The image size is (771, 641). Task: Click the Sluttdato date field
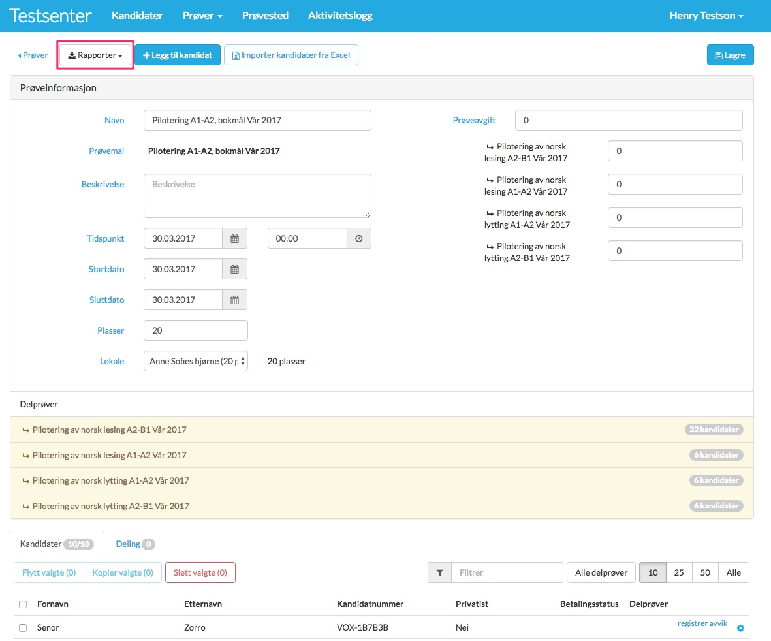point(183,300)
